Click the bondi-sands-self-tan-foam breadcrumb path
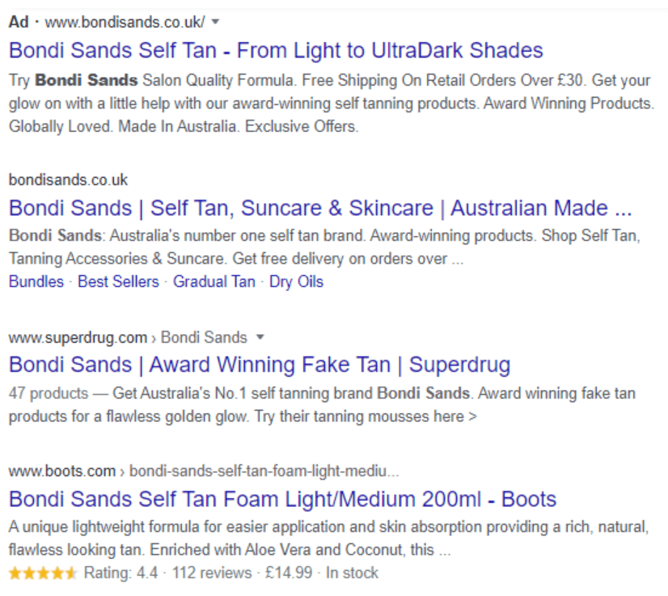 pos(264,471)
